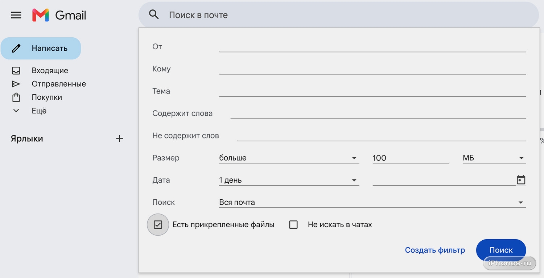The image size is (544, 278).
Task: Click the pencil icon in Написать
Action: (16, 48)
